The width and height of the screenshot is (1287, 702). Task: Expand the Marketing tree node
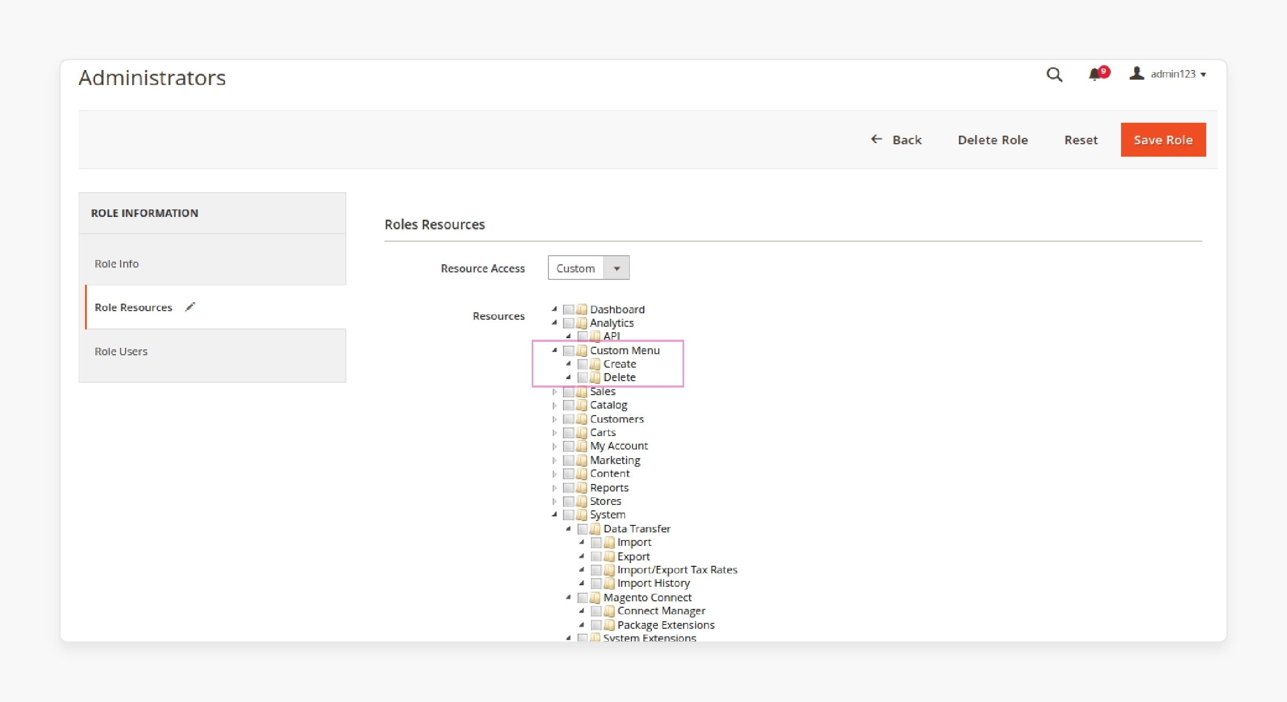(554, 460)
